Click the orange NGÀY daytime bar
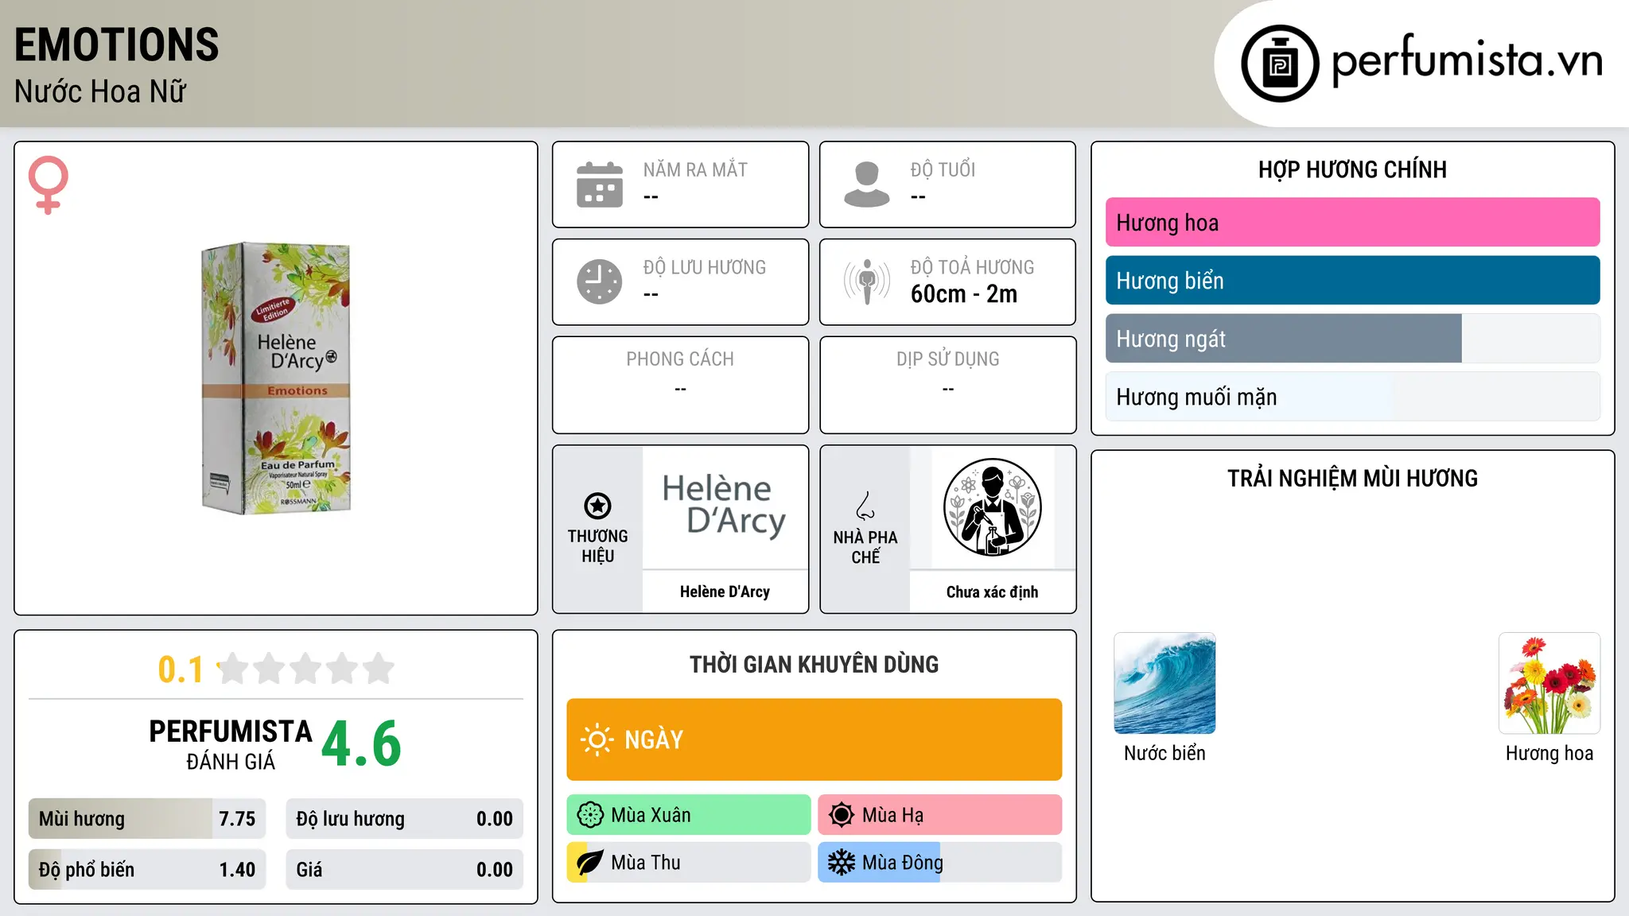 [814, 739]
